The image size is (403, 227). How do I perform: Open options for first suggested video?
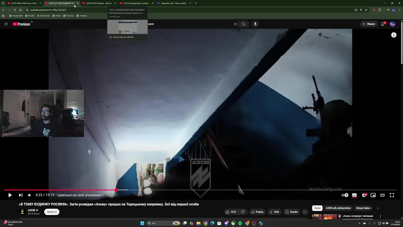click(380, 216)
